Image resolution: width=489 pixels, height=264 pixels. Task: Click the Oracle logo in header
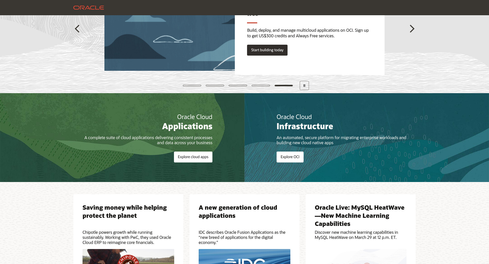(88, 8)
